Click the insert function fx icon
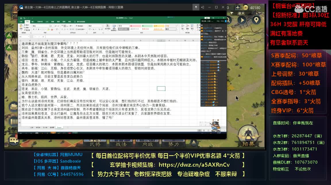Image resolution: width=331 pixels, height=185 pixels. click(43, 37)
